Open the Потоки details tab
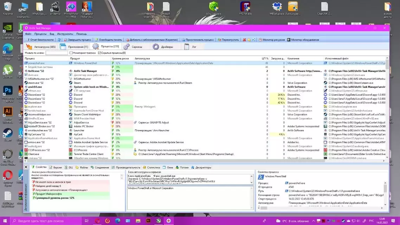Screen dimensions: 400x225 click(x=182, y=168)
